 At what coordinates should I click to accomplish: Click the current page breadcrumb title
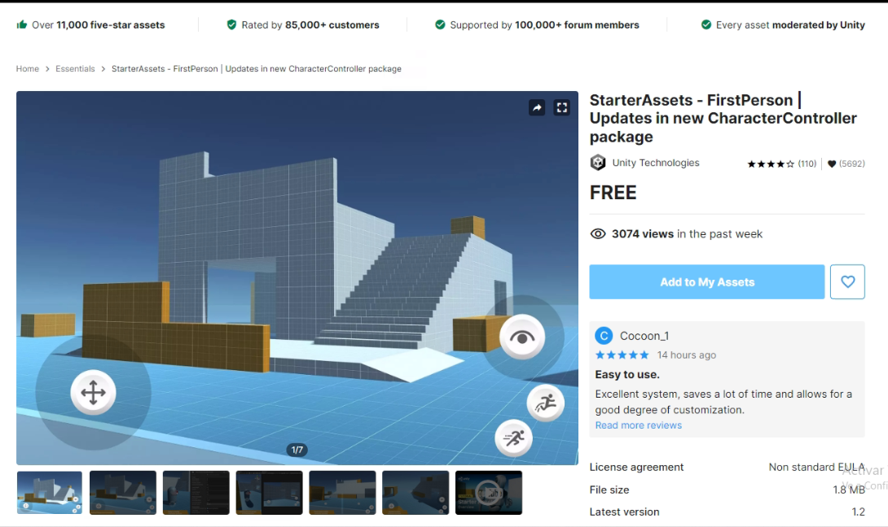(x=257, y=68)
